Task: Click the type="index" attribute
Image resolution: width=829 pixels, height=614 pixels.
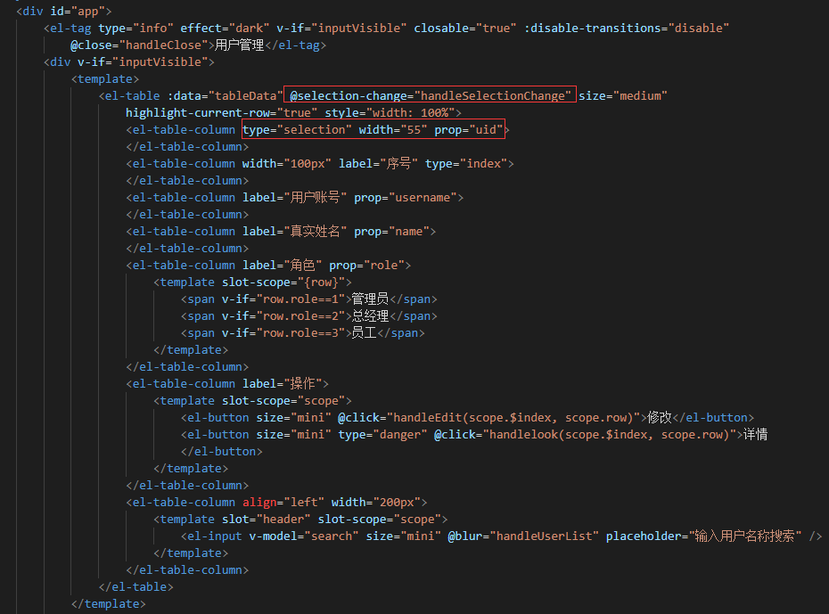Action: 466,163
